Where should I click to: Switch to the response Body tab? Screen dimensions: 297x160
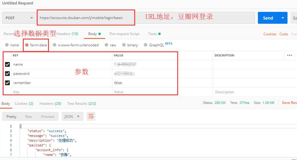pyautogui.click(x=6, y=103)
